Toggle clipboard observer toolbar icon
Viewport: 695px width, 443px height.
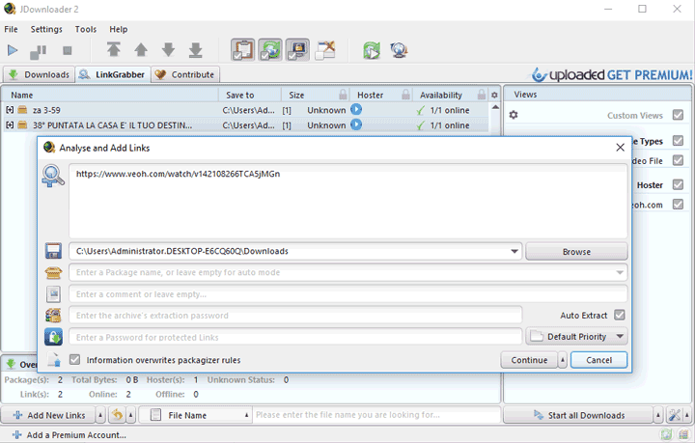click(x=242, y=49)
